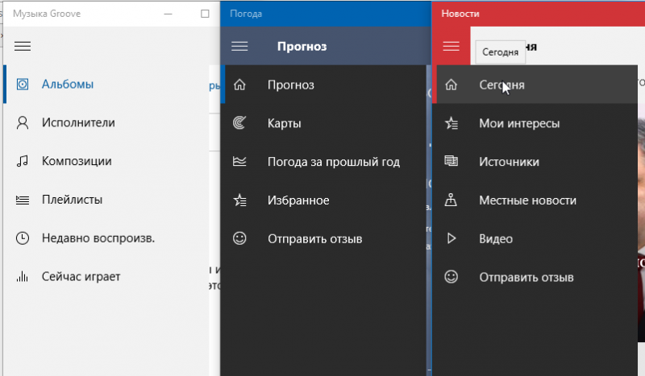Image resolution: width=645 pixels, height=376 pixels.
Task: Open Композиции in Groove Music
Action: pos(107,161)
